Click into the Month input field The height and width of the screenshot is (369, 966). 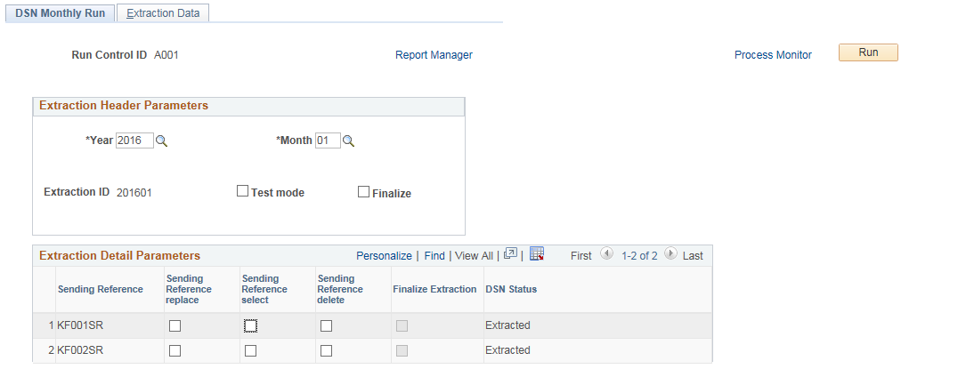click(328, 140)
